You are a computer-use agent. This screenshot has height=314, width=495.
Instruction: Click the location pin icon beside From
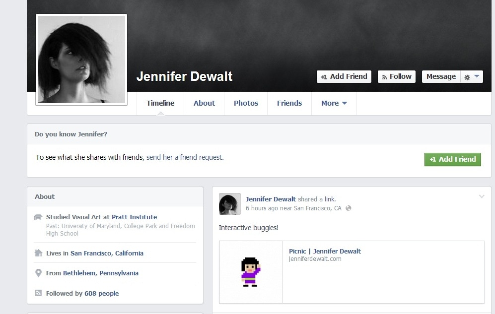(38, 273)
